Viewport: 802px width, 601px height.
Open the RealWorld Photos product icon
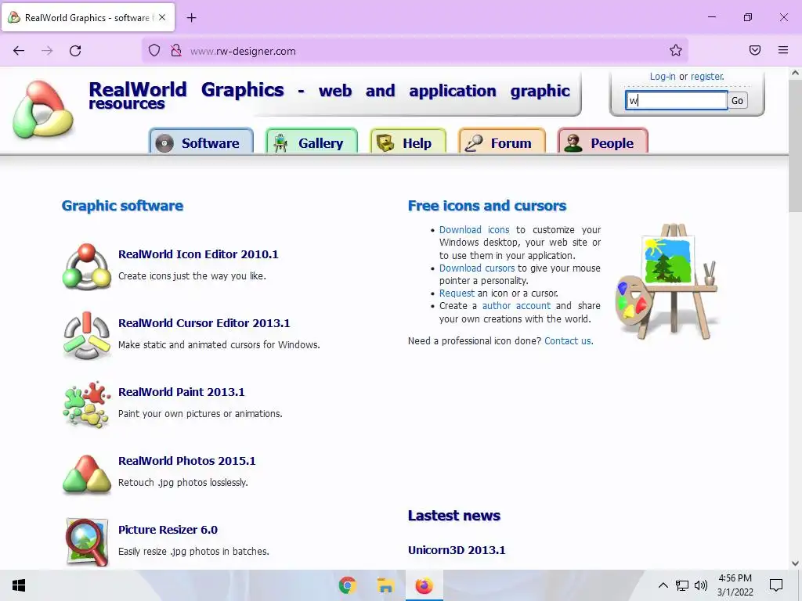pyautogui.click(x=86, y=473)
